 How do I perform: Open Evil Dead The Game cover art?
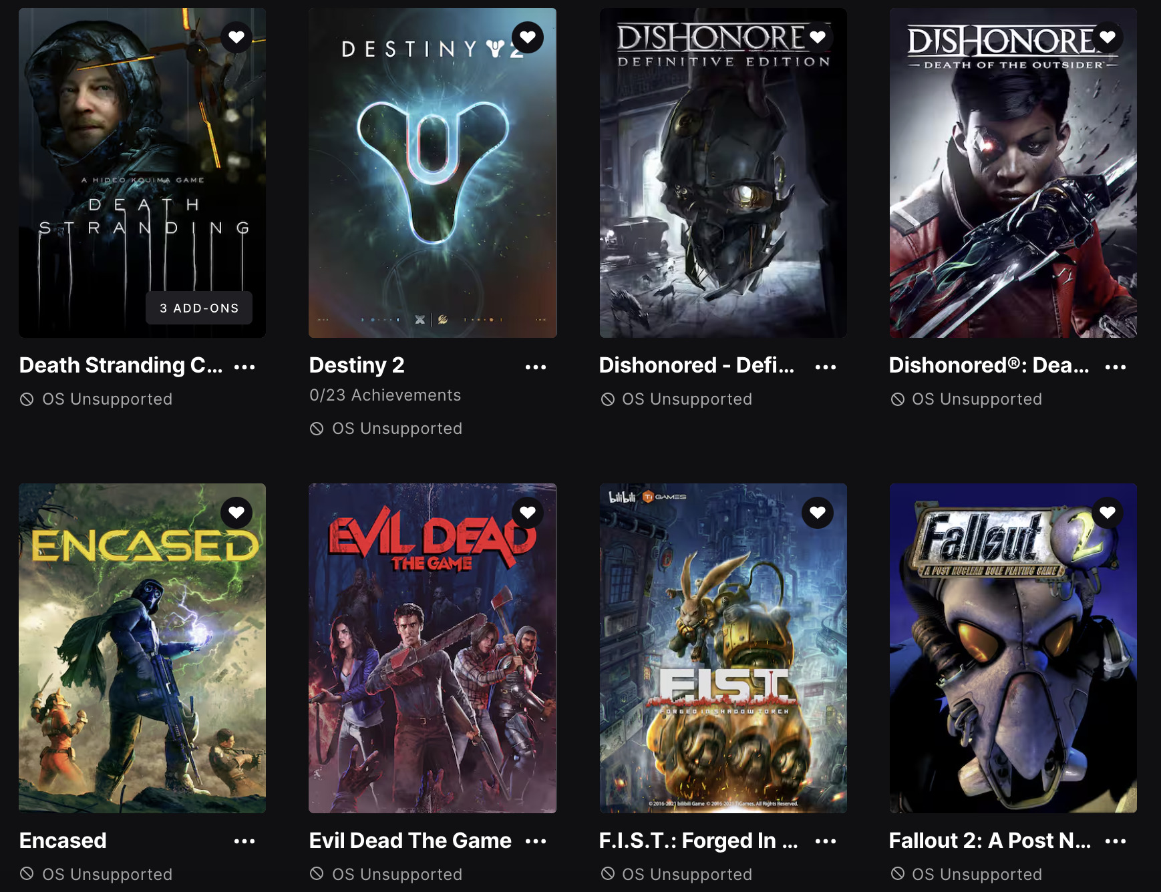pyautogui.click(x=432, y=648)
